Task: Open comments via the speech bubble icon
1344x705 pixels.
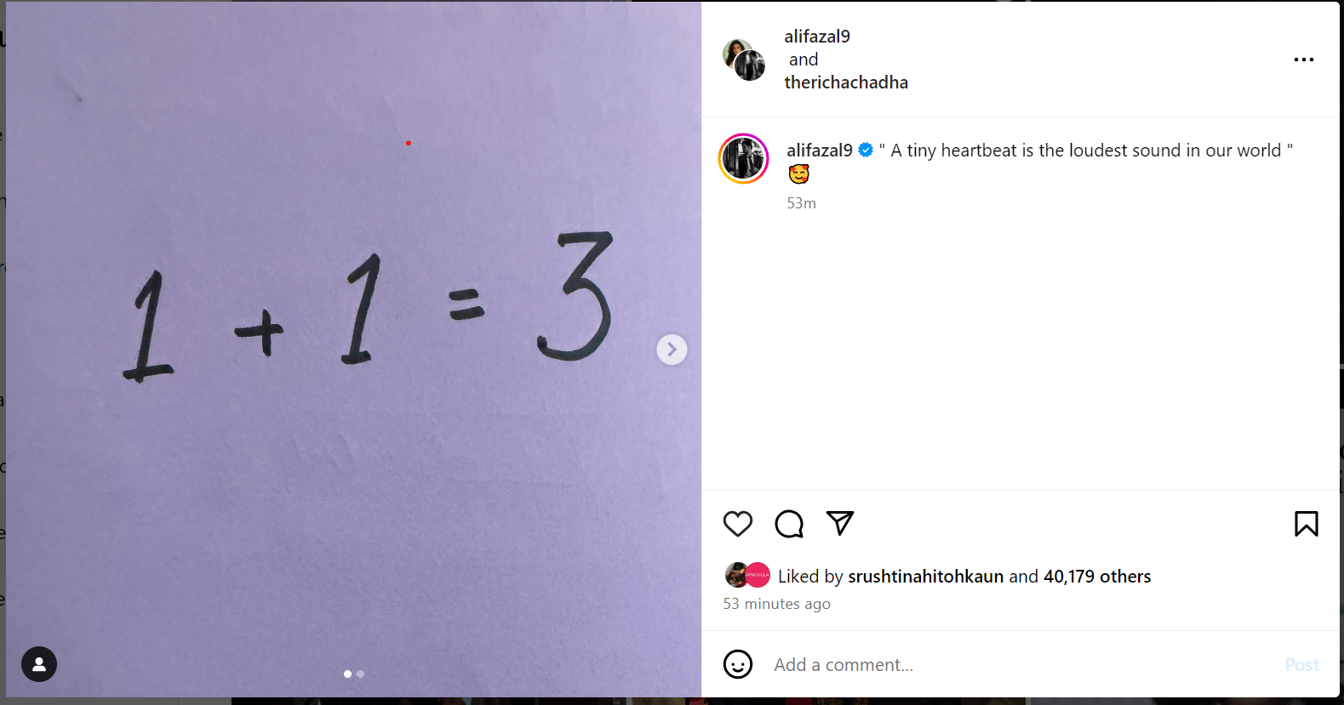Action: pyautogui.click(x=789, y=524)
